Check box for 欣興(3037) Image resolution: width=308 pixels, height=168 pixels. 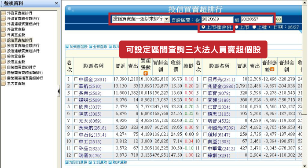point(76,107)
